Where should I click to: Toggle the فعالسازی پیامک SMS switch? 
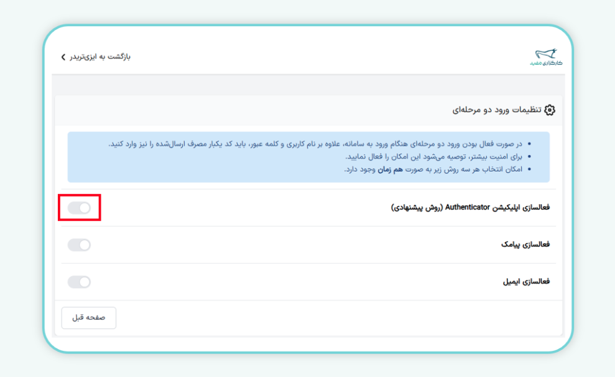80,245
